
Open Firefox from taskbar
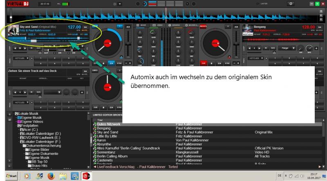coord(51,176)
